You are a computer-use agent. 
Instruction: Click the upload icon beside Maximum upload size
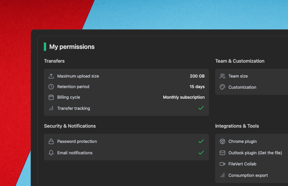51,76
